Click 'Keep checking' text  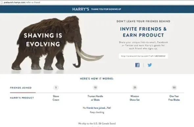coord(97,112)
